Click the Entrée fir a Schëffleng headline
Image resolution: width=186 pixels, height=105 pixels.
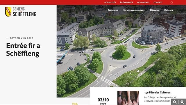[x=23, y=49]
